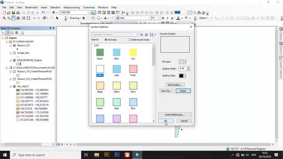Viewport: 283px width, 159px height.
Task: Open Outline Color dropdown arrow
Action: coord(185,76)
